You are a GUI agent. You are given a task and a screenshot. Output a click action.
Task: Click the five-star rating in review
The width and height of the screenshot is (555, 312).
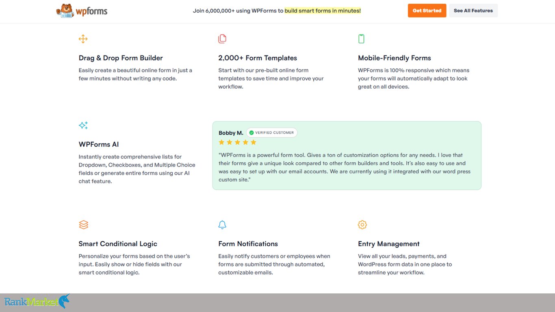click(238, 142)
